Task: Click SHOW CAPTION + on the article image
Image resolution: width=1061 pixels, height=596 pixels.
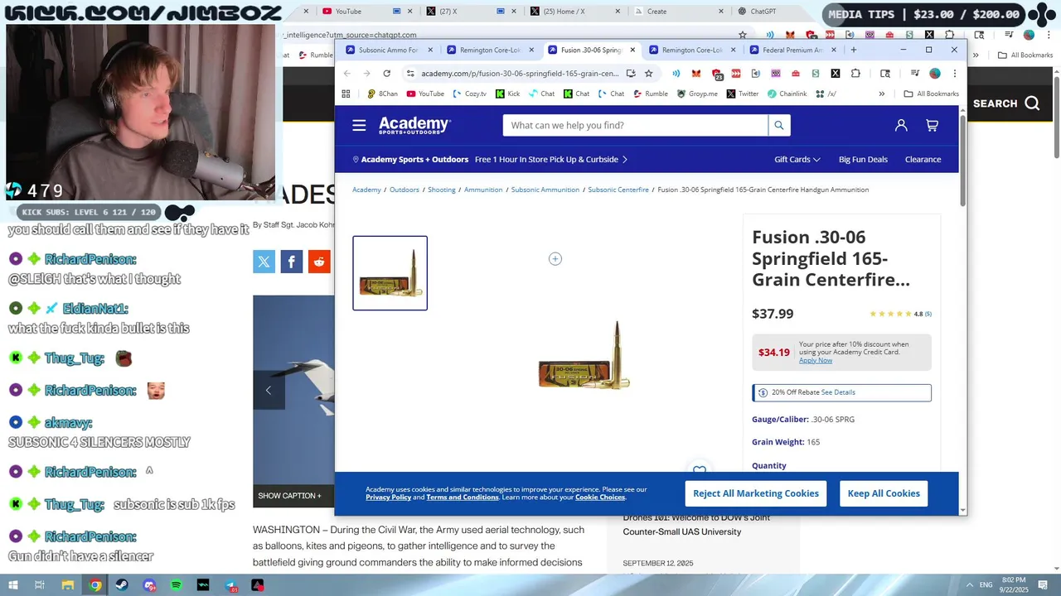Action: (x=289, y=496)
